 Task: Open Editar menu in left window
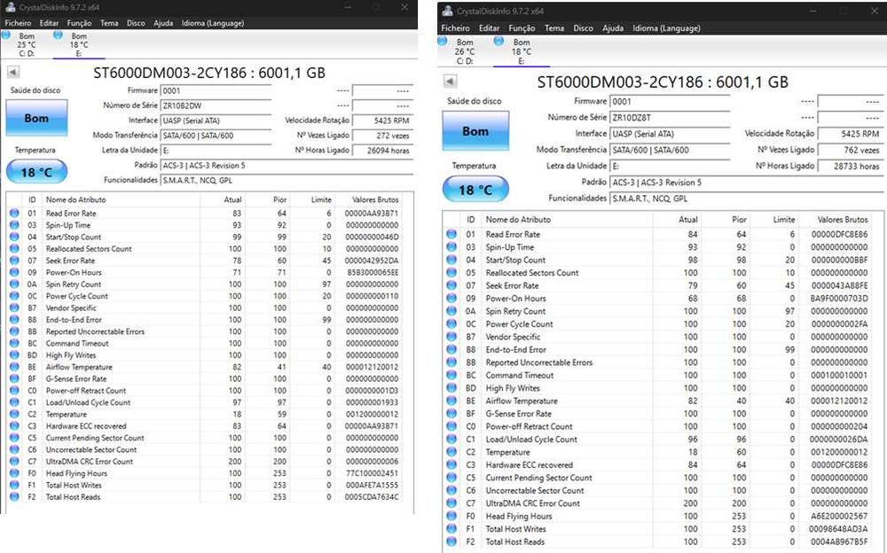[x=49, y=23]
